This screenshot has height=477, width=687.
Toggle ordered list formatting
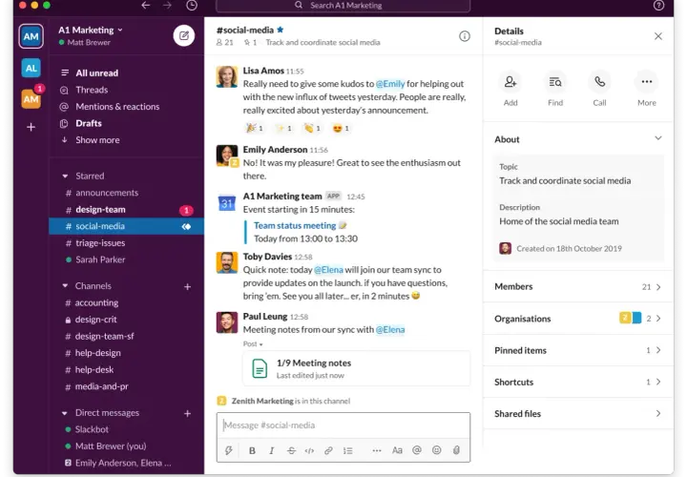(348, 450)
